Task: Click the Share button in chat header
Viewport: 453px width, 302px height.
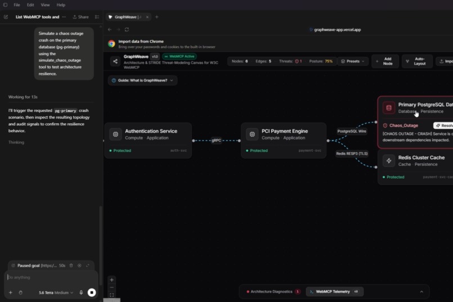Action: tap(80, 17)
